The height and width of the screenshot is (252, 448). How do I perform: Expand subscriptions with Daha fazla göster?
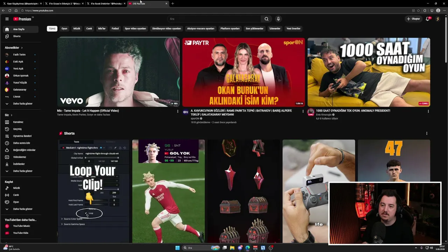22,104
